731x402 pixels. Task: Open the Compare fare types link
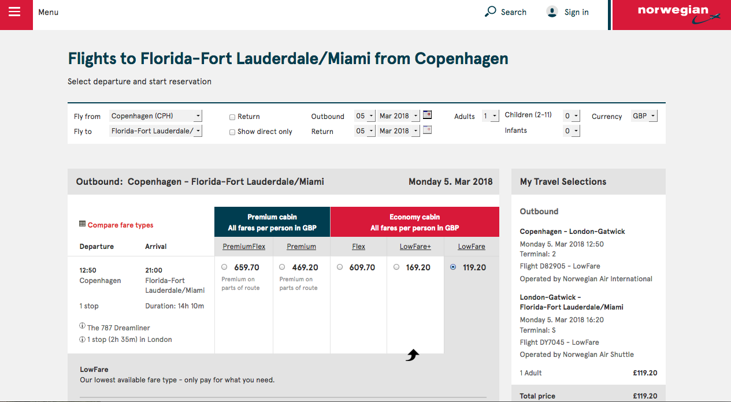121,225
